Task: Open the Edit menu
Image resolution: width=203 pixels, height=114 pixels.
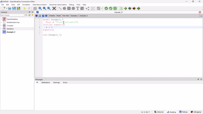Action: (x=8, y=5)
